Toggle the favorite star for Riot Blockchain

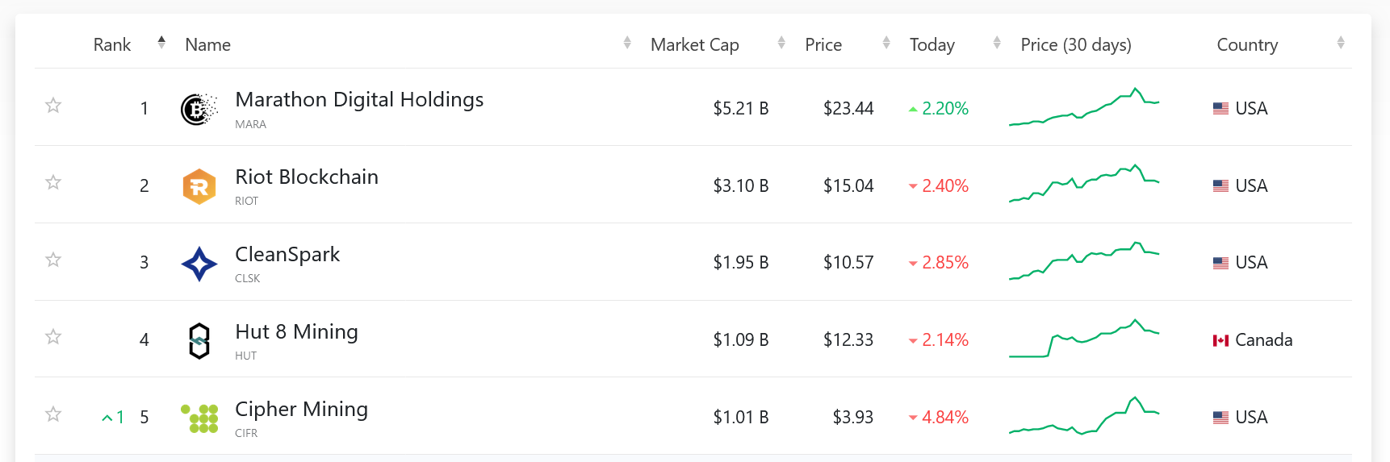coord(53,182)
